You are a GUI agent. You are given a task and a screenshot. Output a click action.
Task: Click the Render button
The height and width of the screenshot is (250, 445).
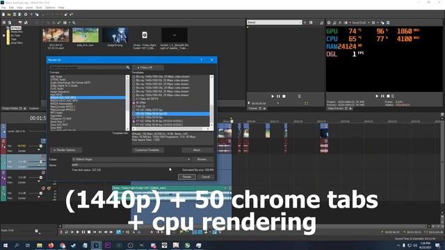[x=187, y=177]
